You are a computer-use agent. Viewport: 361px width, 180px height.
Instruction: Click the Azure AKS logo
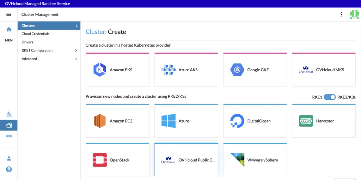click(x=168, y=70)
